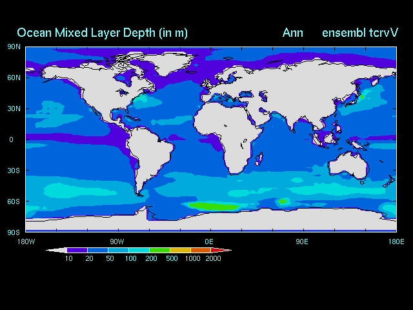Click the legend value '20'

[89, 258]
